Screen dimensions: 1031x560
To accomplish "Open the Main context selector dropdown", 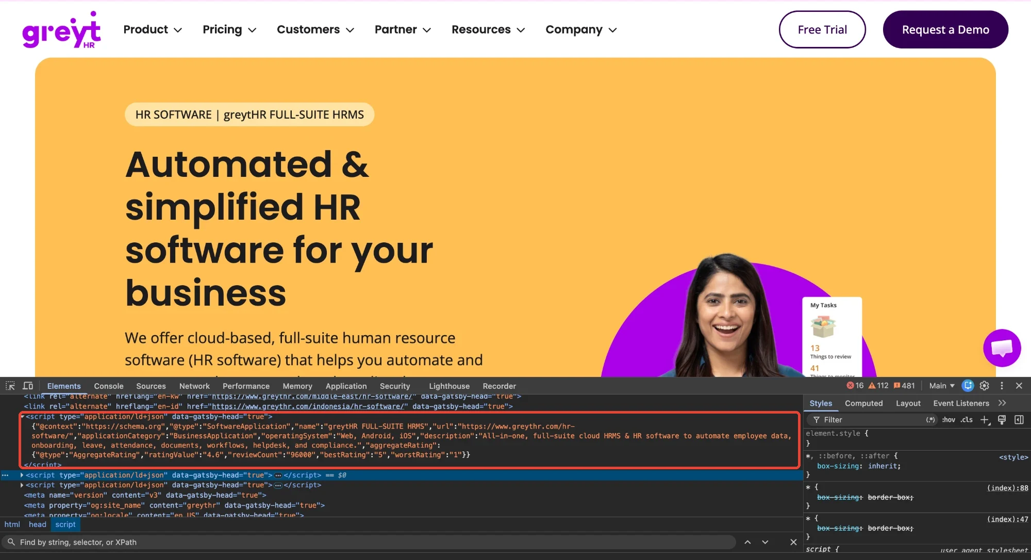I will click(x=942, y=386).
